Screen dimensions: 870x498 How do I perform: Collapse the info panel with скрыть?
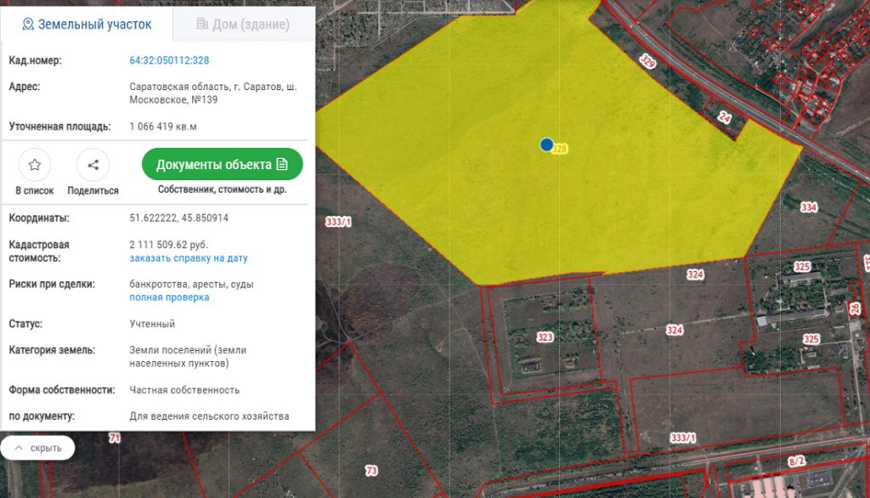point(37,448)
